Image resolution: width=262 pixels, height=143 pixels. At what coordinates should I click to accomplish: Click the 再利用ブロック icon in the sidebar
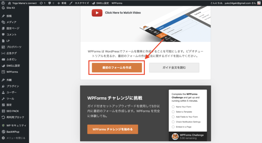(3, 117)
